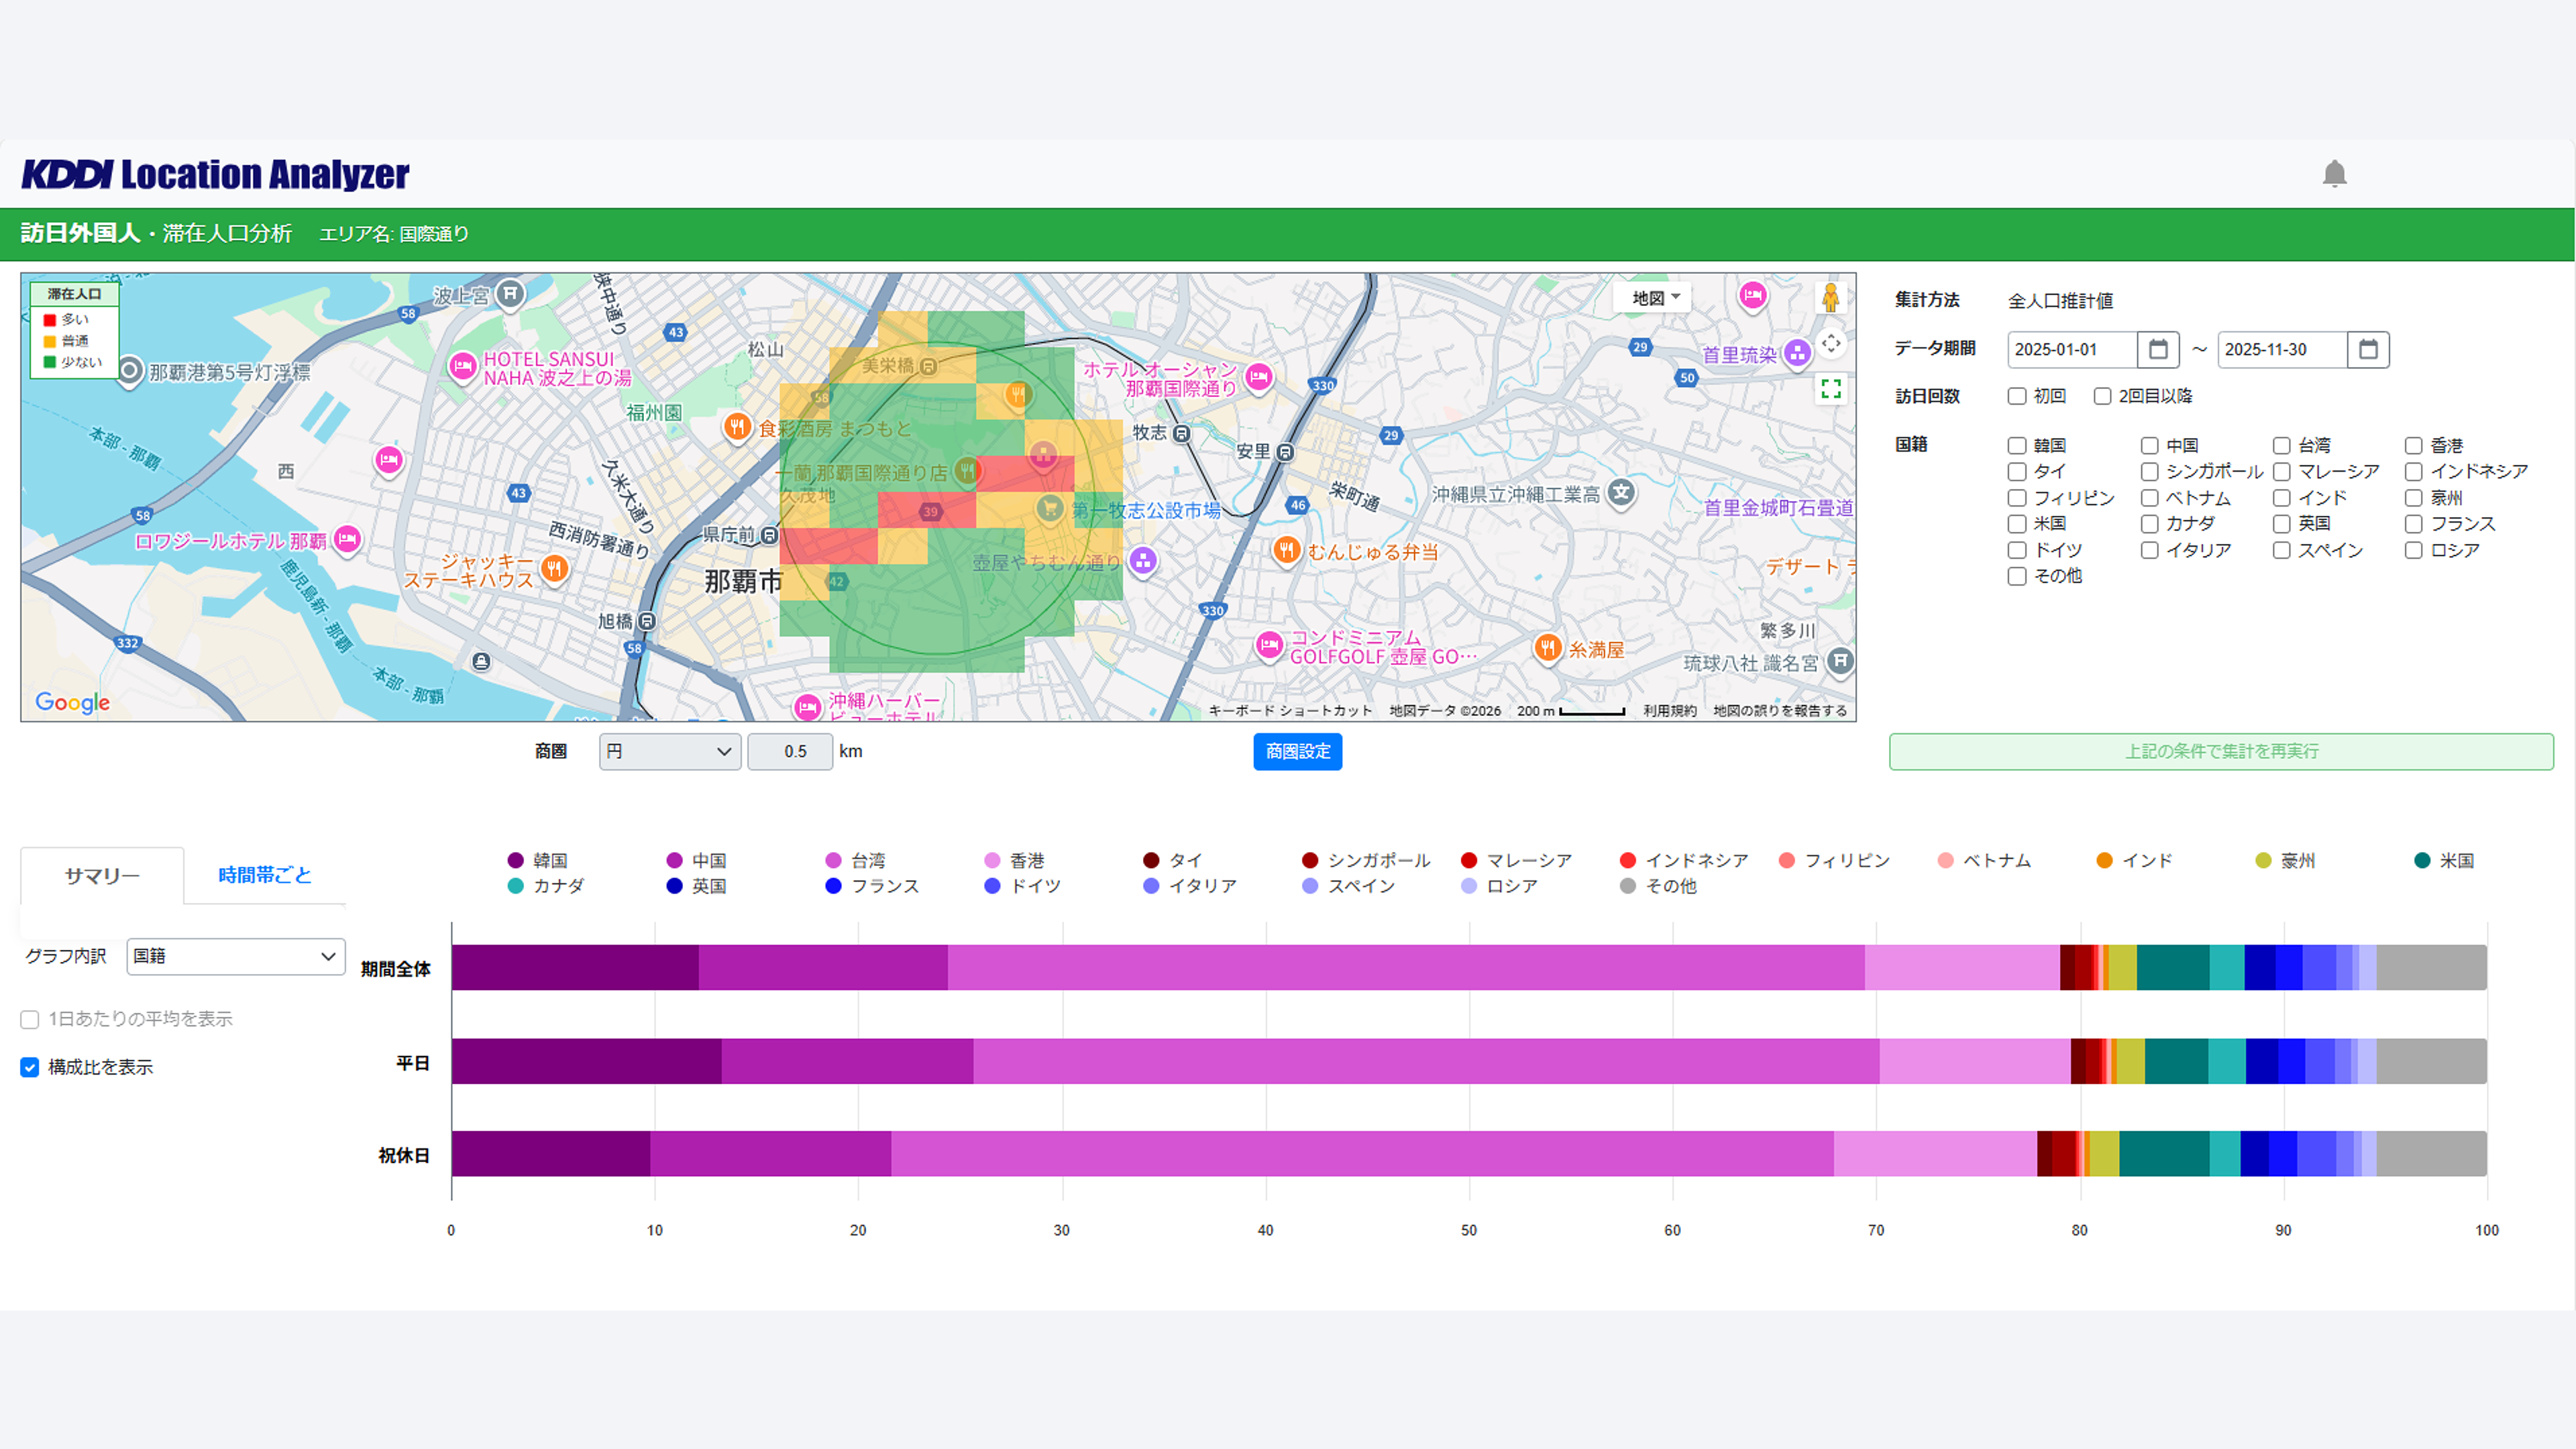Open the end date calendar icon
Screen dimensions: 2576x1449
pos(2368,349)
